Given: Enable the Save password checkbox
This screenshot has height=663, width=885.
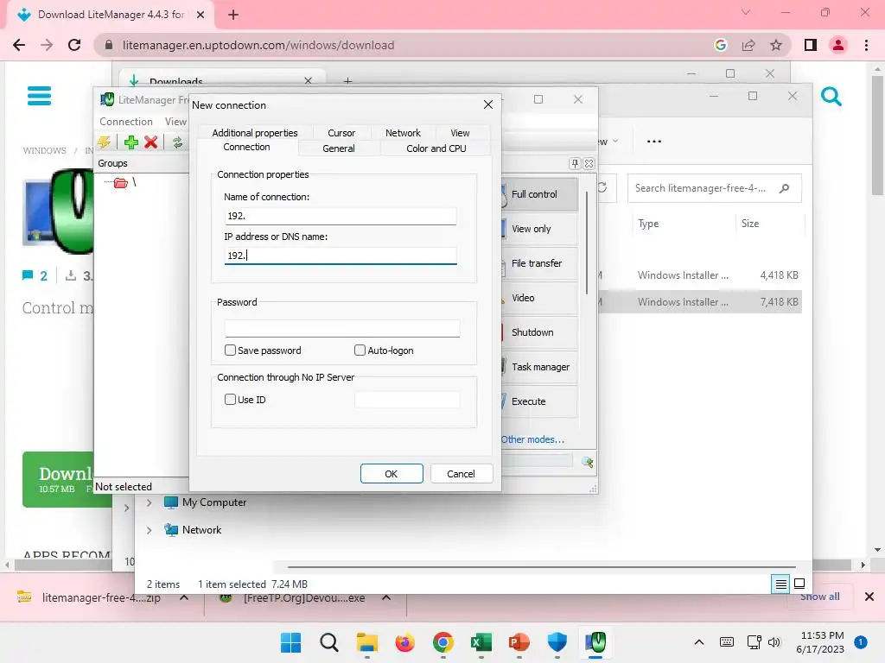Looking at the screenshot, I should pyautogui.click(x=230, y=350).
